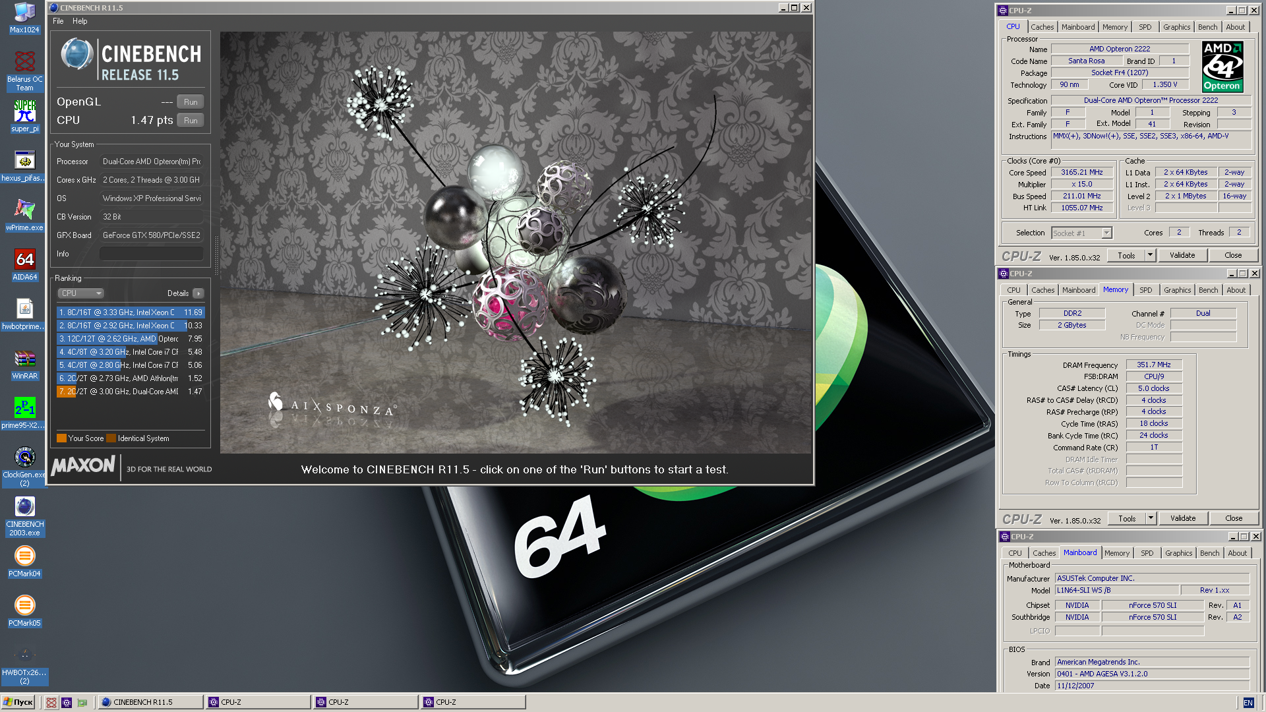
Task: Click the rendered Cinebench scene image
Action: pos(516,243)
